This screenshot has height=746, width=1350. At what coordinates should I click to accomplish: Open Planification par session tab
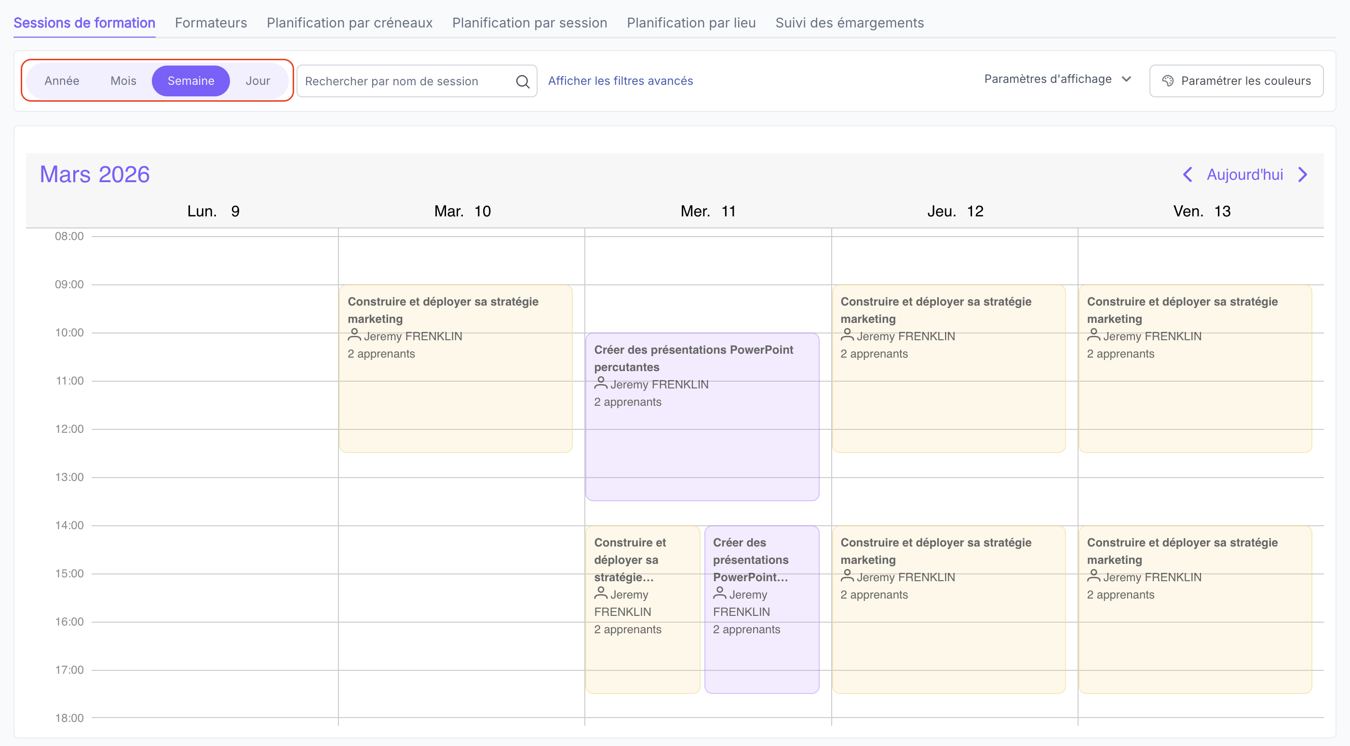pyautogui.click(x=529, y=23)
